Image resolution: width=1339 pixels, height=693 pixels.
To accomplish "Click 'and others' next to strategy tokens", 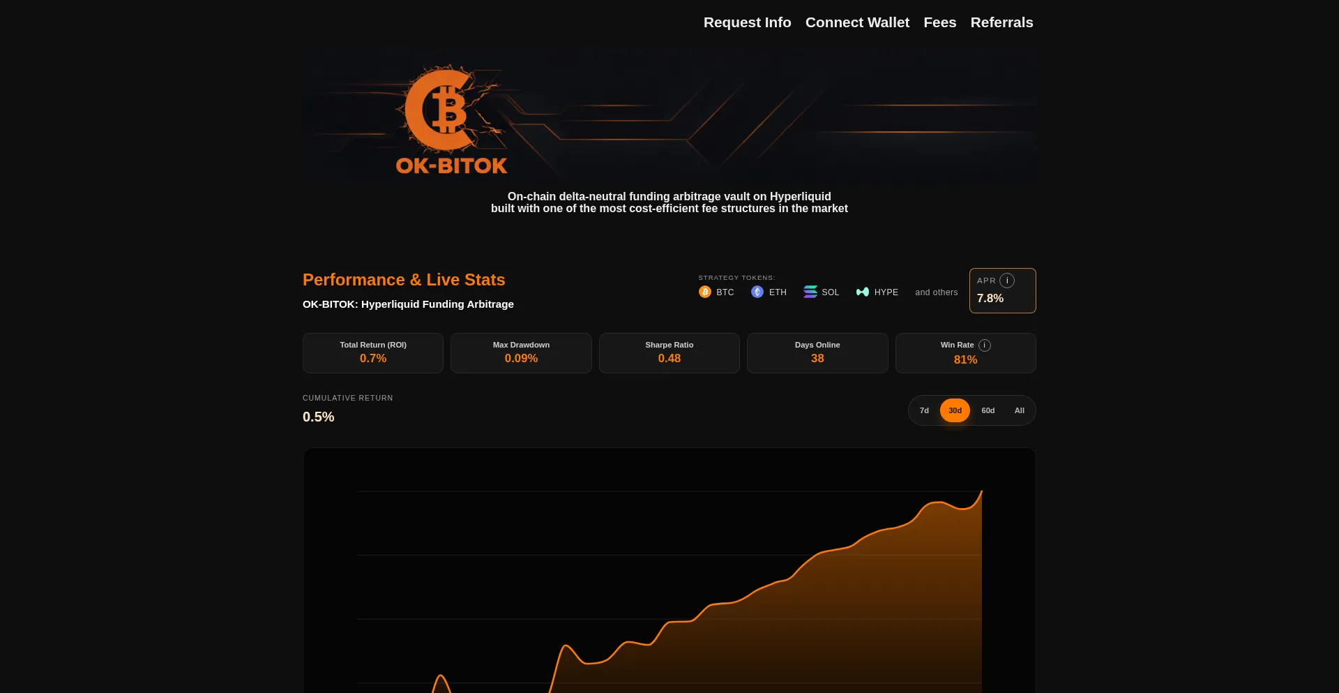I will [936, 292].
